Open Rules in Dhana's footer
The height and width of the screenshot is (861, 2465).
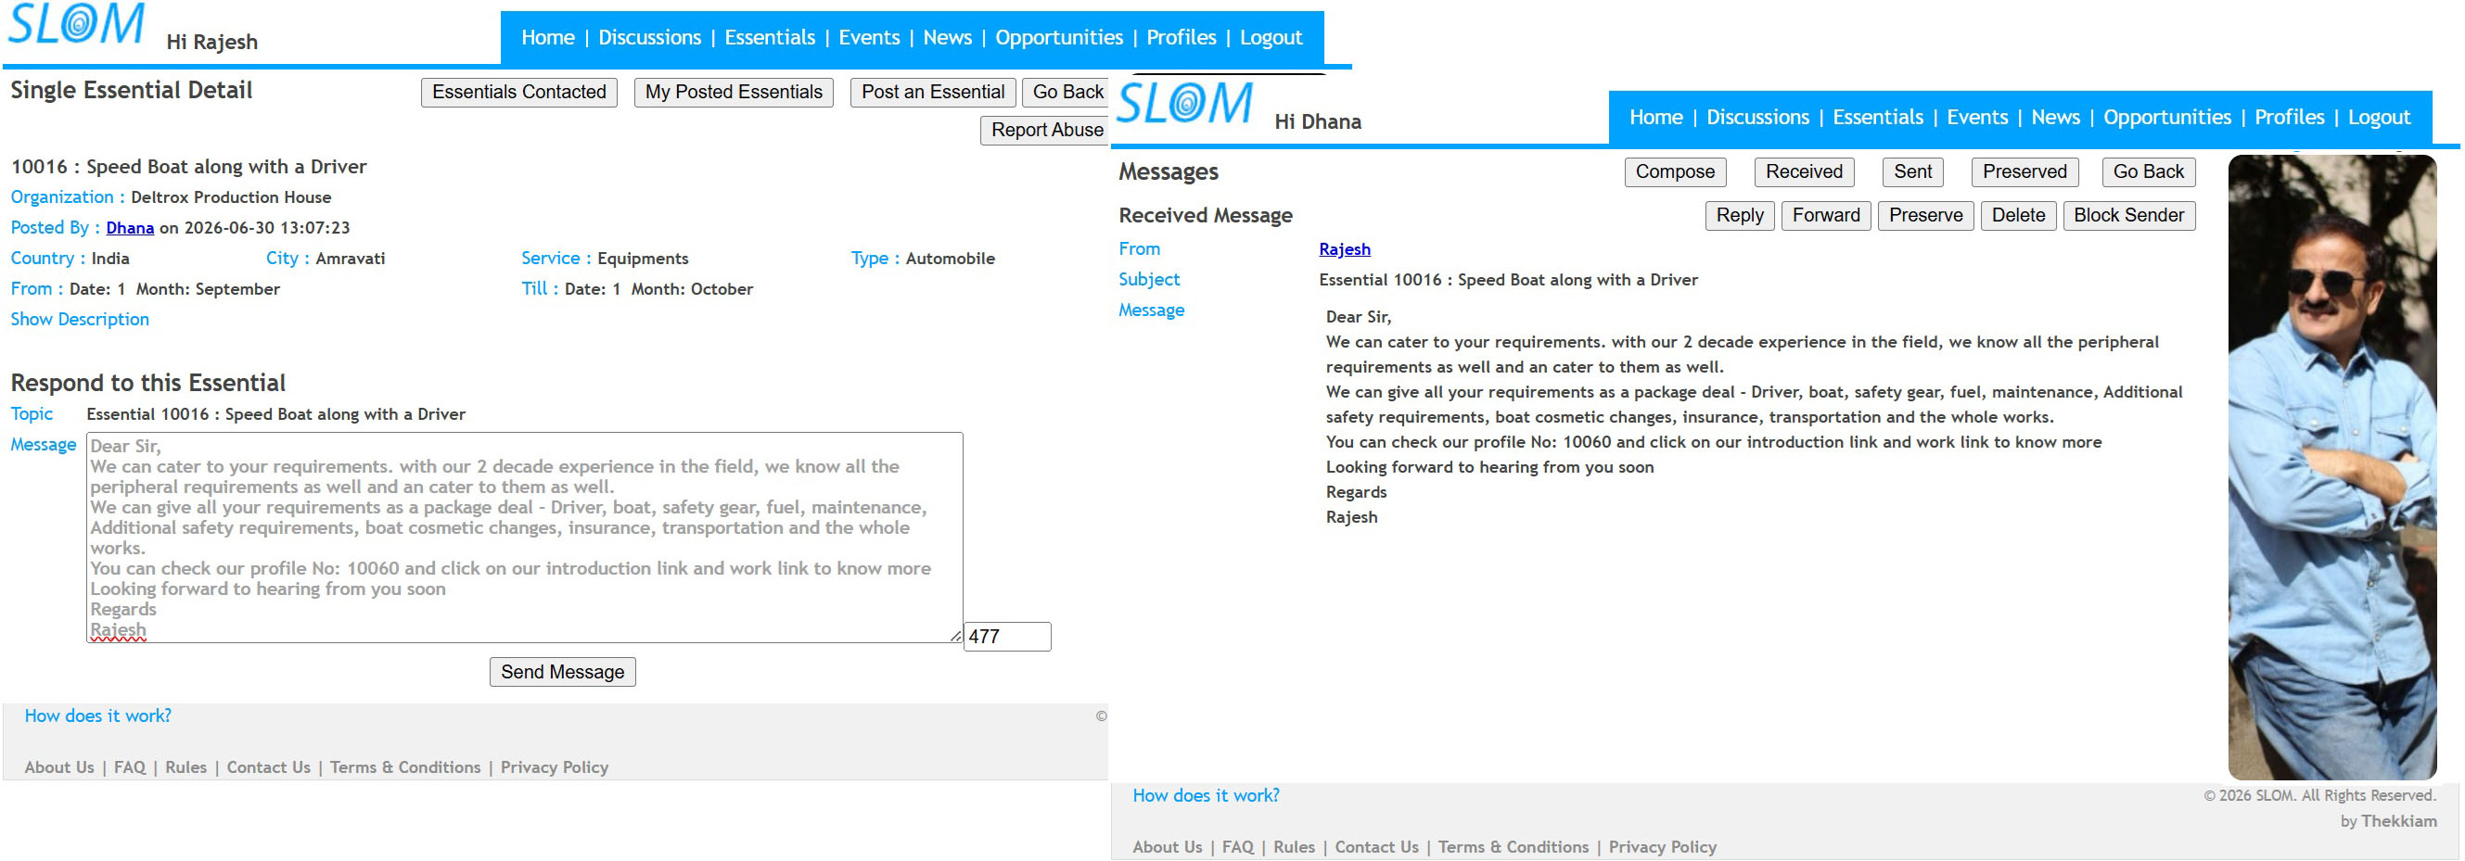pos(1294,847)
